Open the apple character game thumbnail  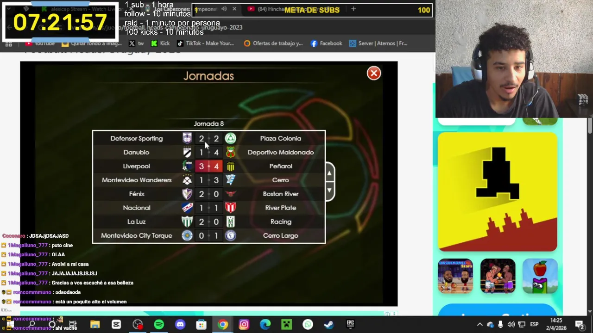(540, 276)
